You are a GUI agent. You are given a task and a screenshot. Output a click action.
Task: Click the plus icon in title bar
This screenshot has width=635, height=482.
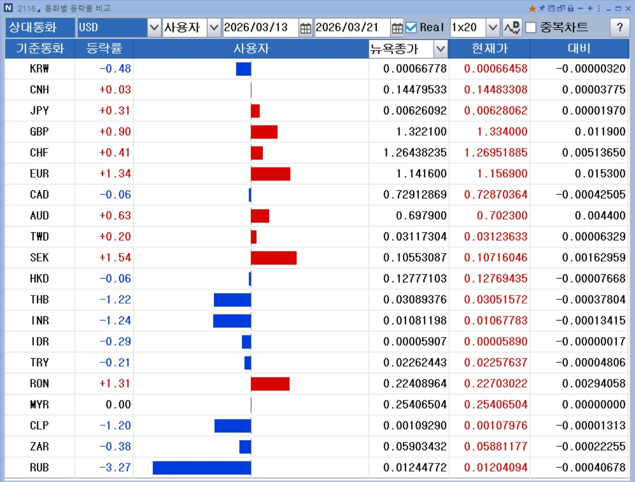point(590,8)
